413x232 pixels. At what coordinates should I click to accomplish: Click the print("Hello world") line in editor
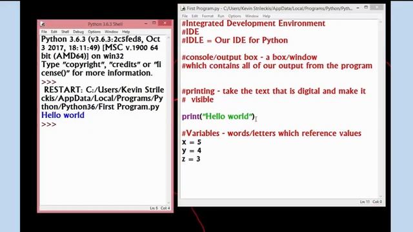[218, 116]
